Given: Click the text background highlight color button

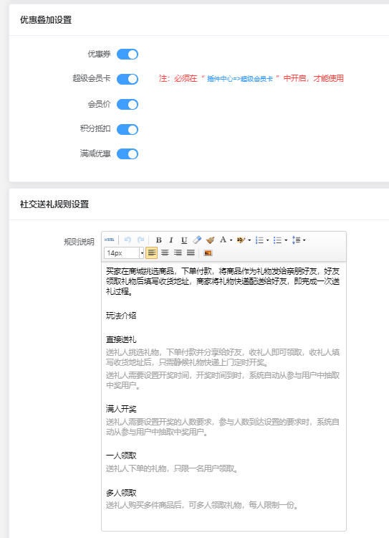Looking at the screenshot, I should (x=241, y=240).
